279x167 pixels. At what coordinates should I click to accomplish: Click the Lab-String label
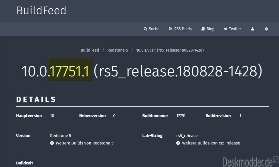[152, 136]
